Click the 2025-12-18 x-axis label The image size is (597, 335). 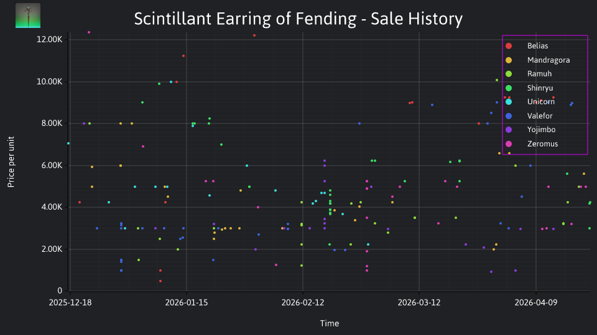click(70, 303)
